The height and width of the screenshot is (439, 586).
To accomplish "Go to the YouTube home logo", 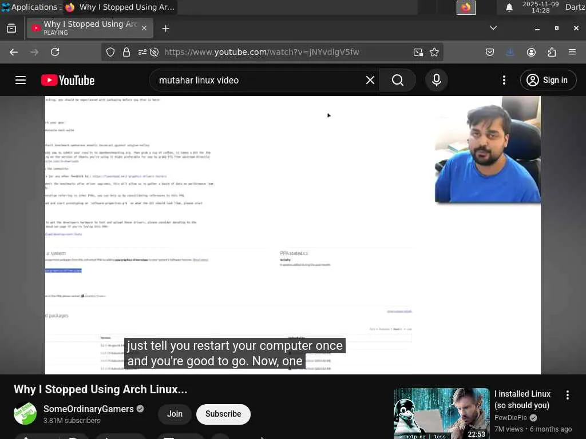I will pos(68,80).
